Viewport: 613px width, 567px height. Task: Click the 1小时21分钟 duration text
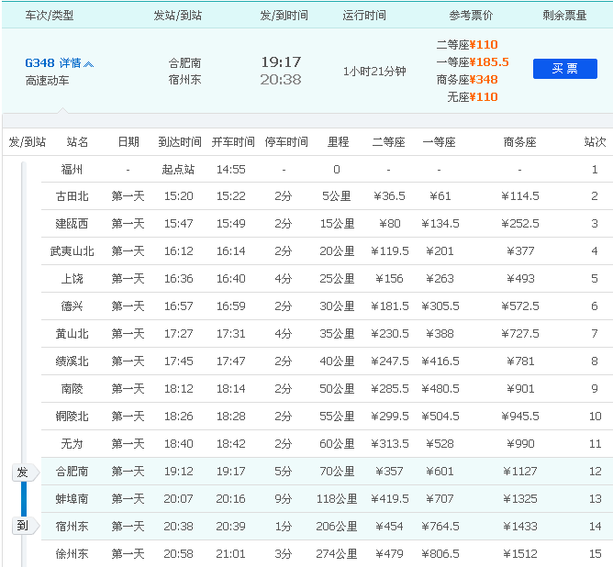click(374, 72)
